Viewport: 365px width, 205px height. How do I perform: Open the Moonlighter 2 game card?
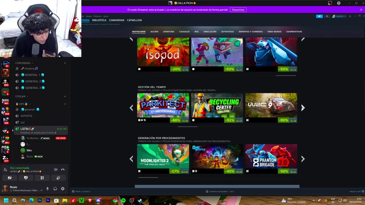tap(163, 159)
